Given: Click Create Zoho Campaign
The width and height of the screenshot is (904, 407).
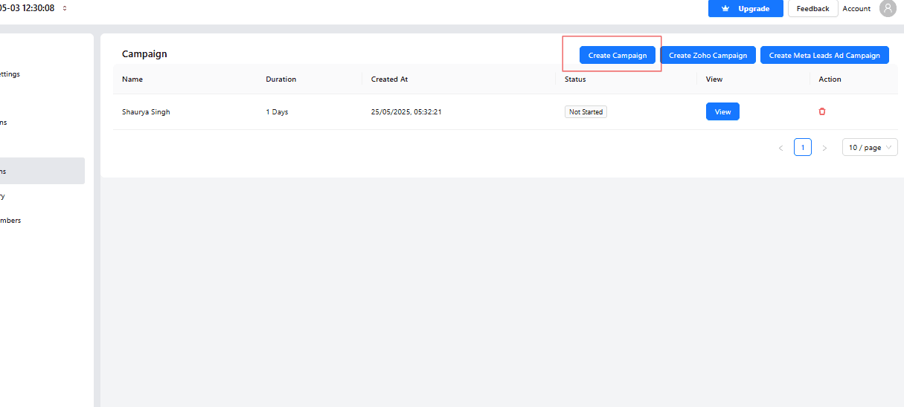Looking at the screenshot, I should pyautogui.click(x=708, y=56).
